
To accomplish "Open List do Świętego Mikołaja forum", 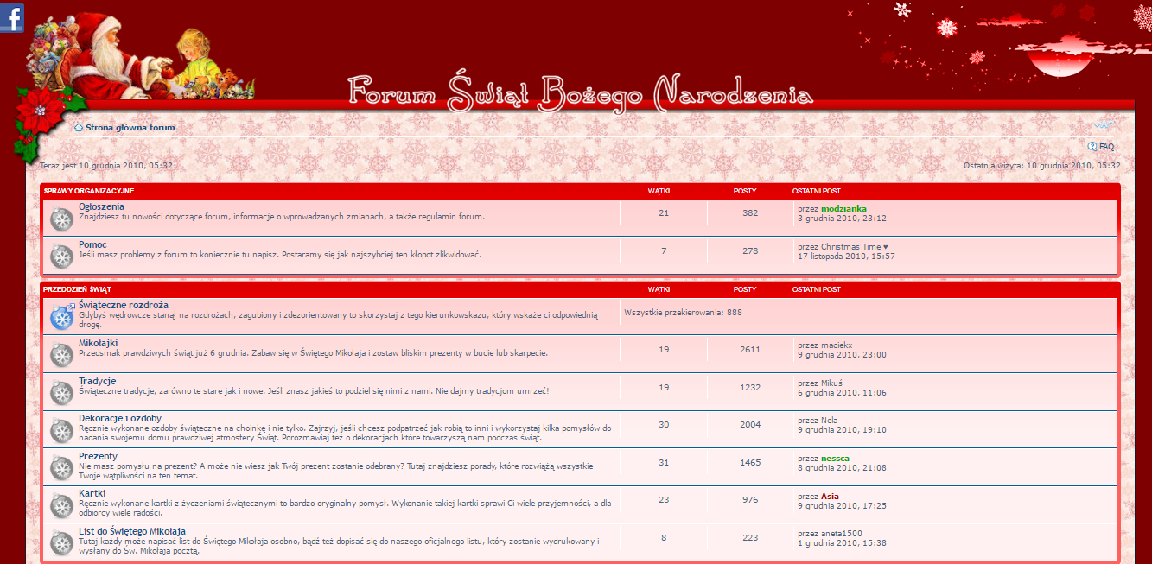I will 131,531.
